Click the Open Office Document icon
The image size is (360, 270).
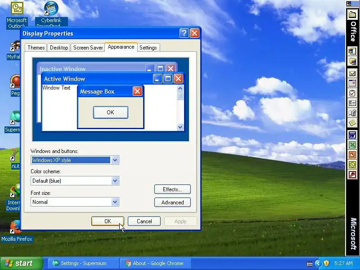coord(352,61)
